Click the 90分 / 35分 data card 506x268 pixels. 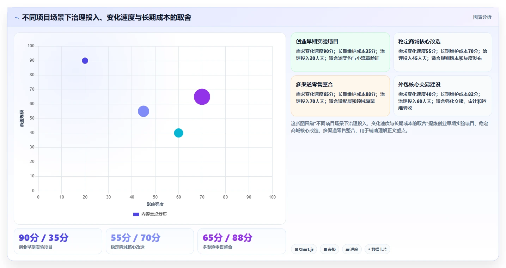(x=58, y=241)
